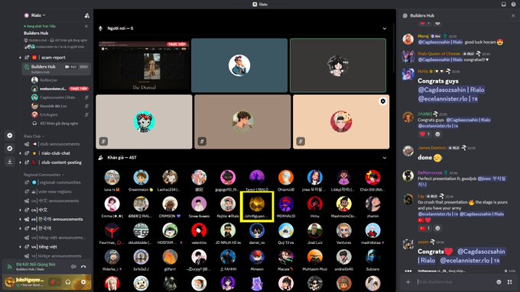Viewport: 520px width, 292px height.
Task: Select the Builders Hub stage channel
Action: coord(57,69)
